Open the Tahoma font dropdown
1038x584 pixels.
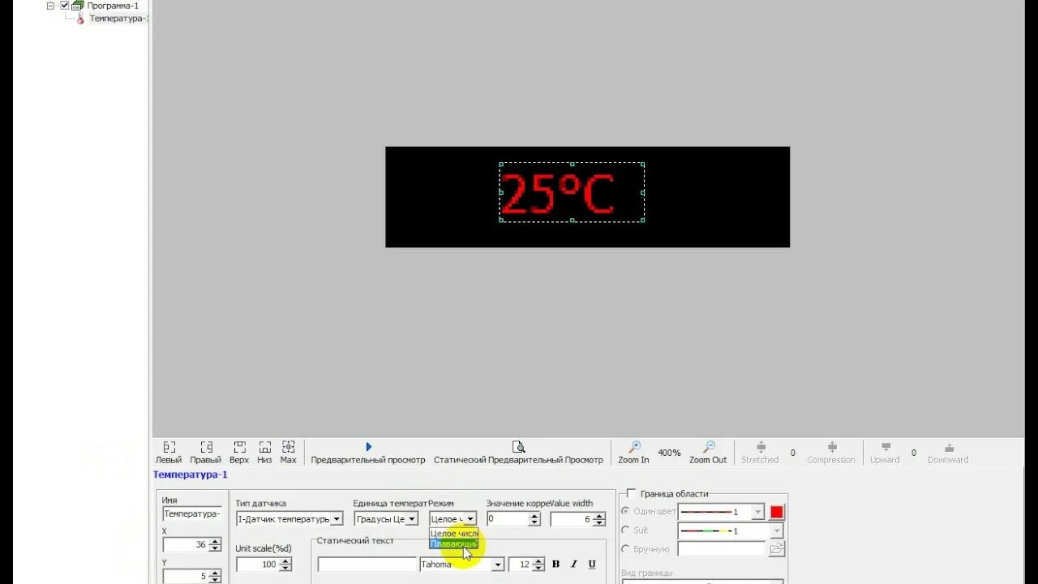498,565
